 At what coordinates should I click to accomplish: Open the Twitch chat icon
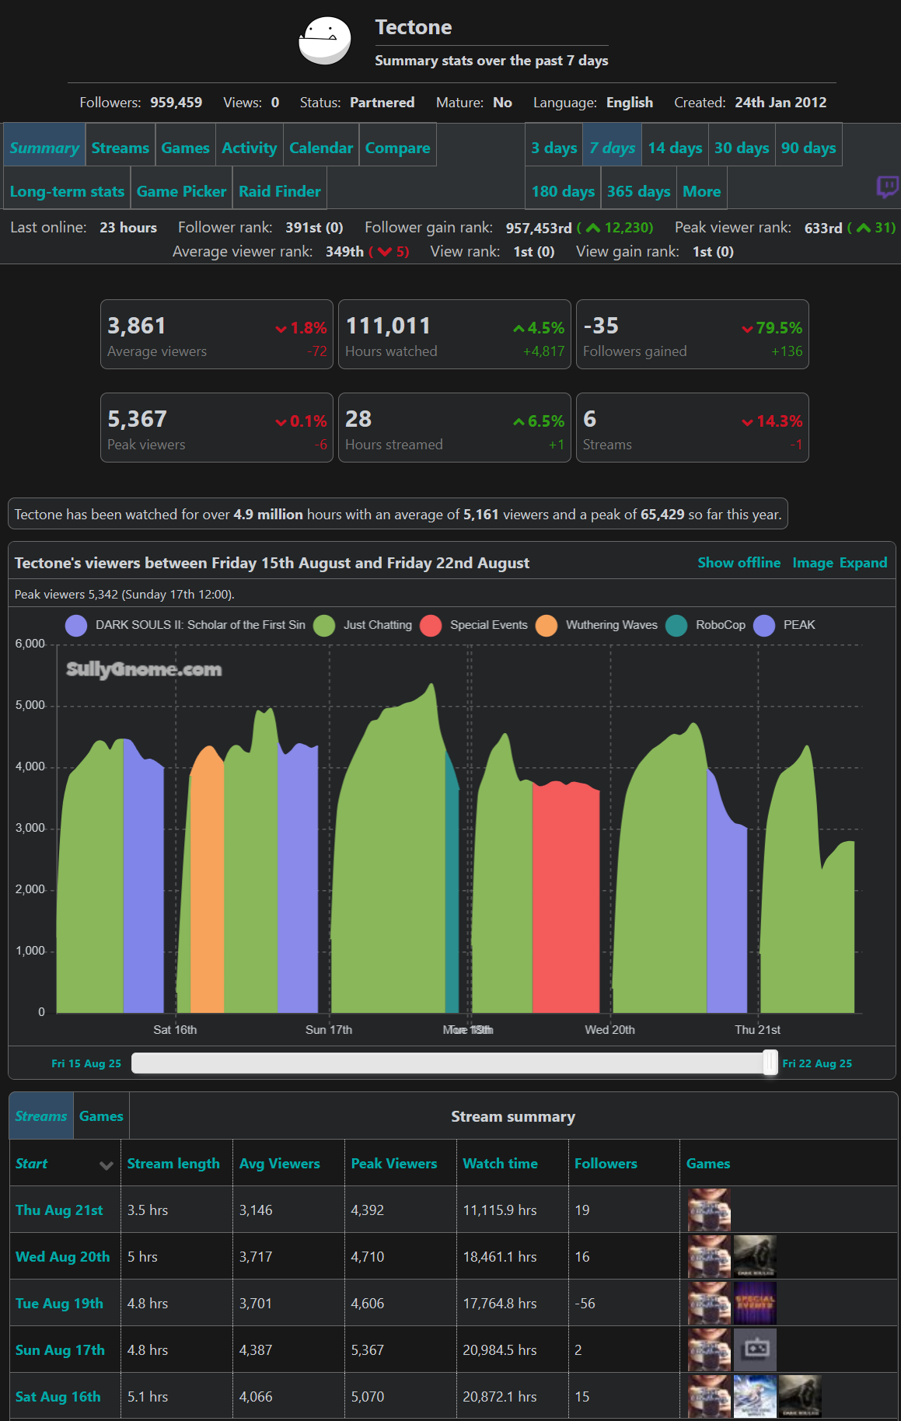(888, 187)
